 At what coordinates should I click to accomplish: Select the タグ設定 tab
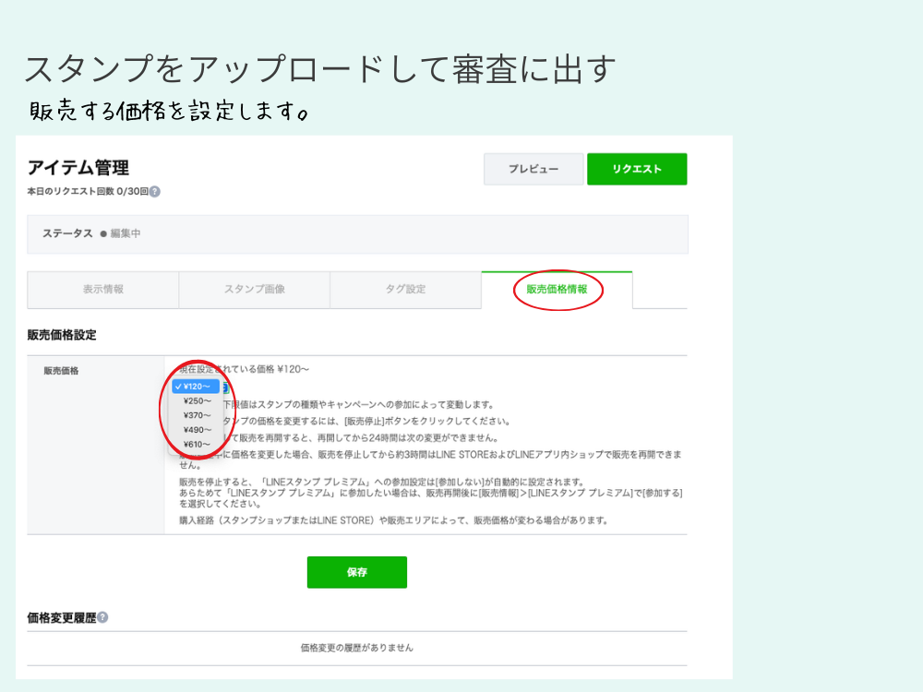pos(404,290)
